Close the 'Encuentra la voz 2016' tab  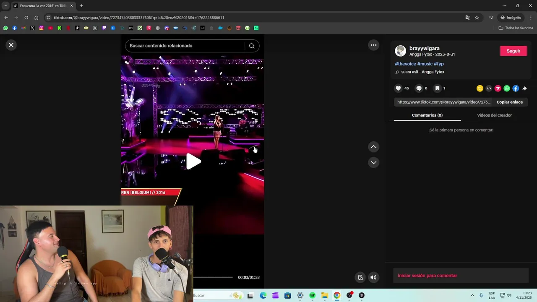(71, 6)
